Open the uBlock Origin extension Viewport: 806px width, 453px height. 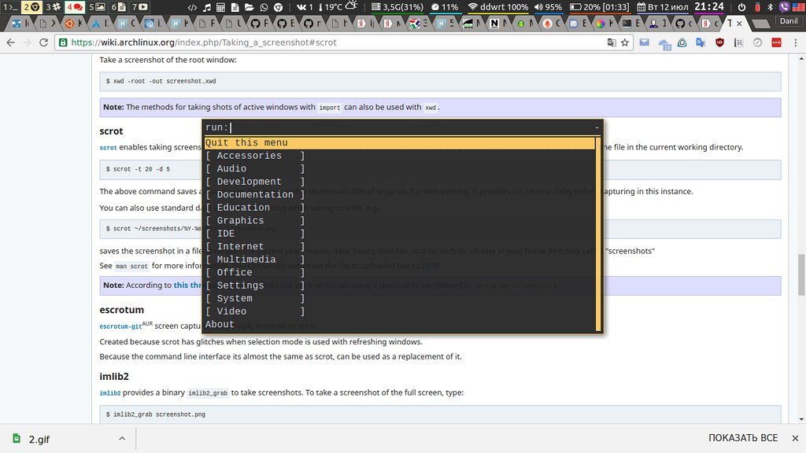click(x=719, y=42)
